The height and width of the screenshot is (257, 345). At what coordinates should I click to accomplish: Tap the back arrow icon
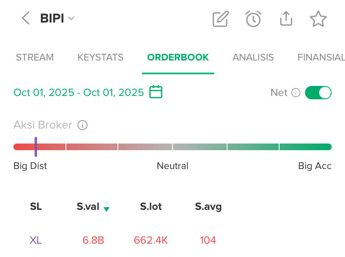26,18
